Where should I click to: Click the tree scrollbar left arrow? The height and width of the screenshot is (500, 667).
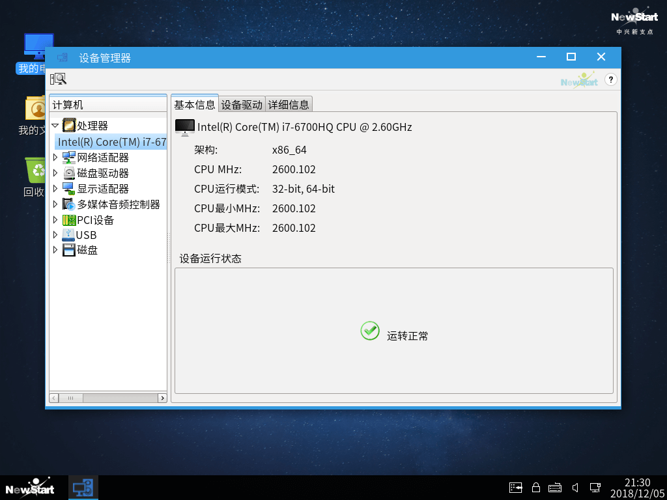coord(54,398)
